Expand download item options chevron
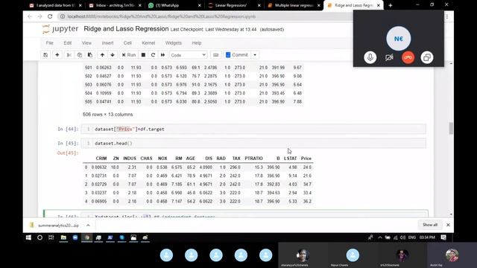 pyautogui.click(x=88, y=225)
